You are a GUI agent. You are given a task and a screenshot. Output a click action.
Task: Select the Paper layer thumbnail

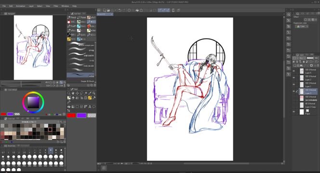coord(302,112)
